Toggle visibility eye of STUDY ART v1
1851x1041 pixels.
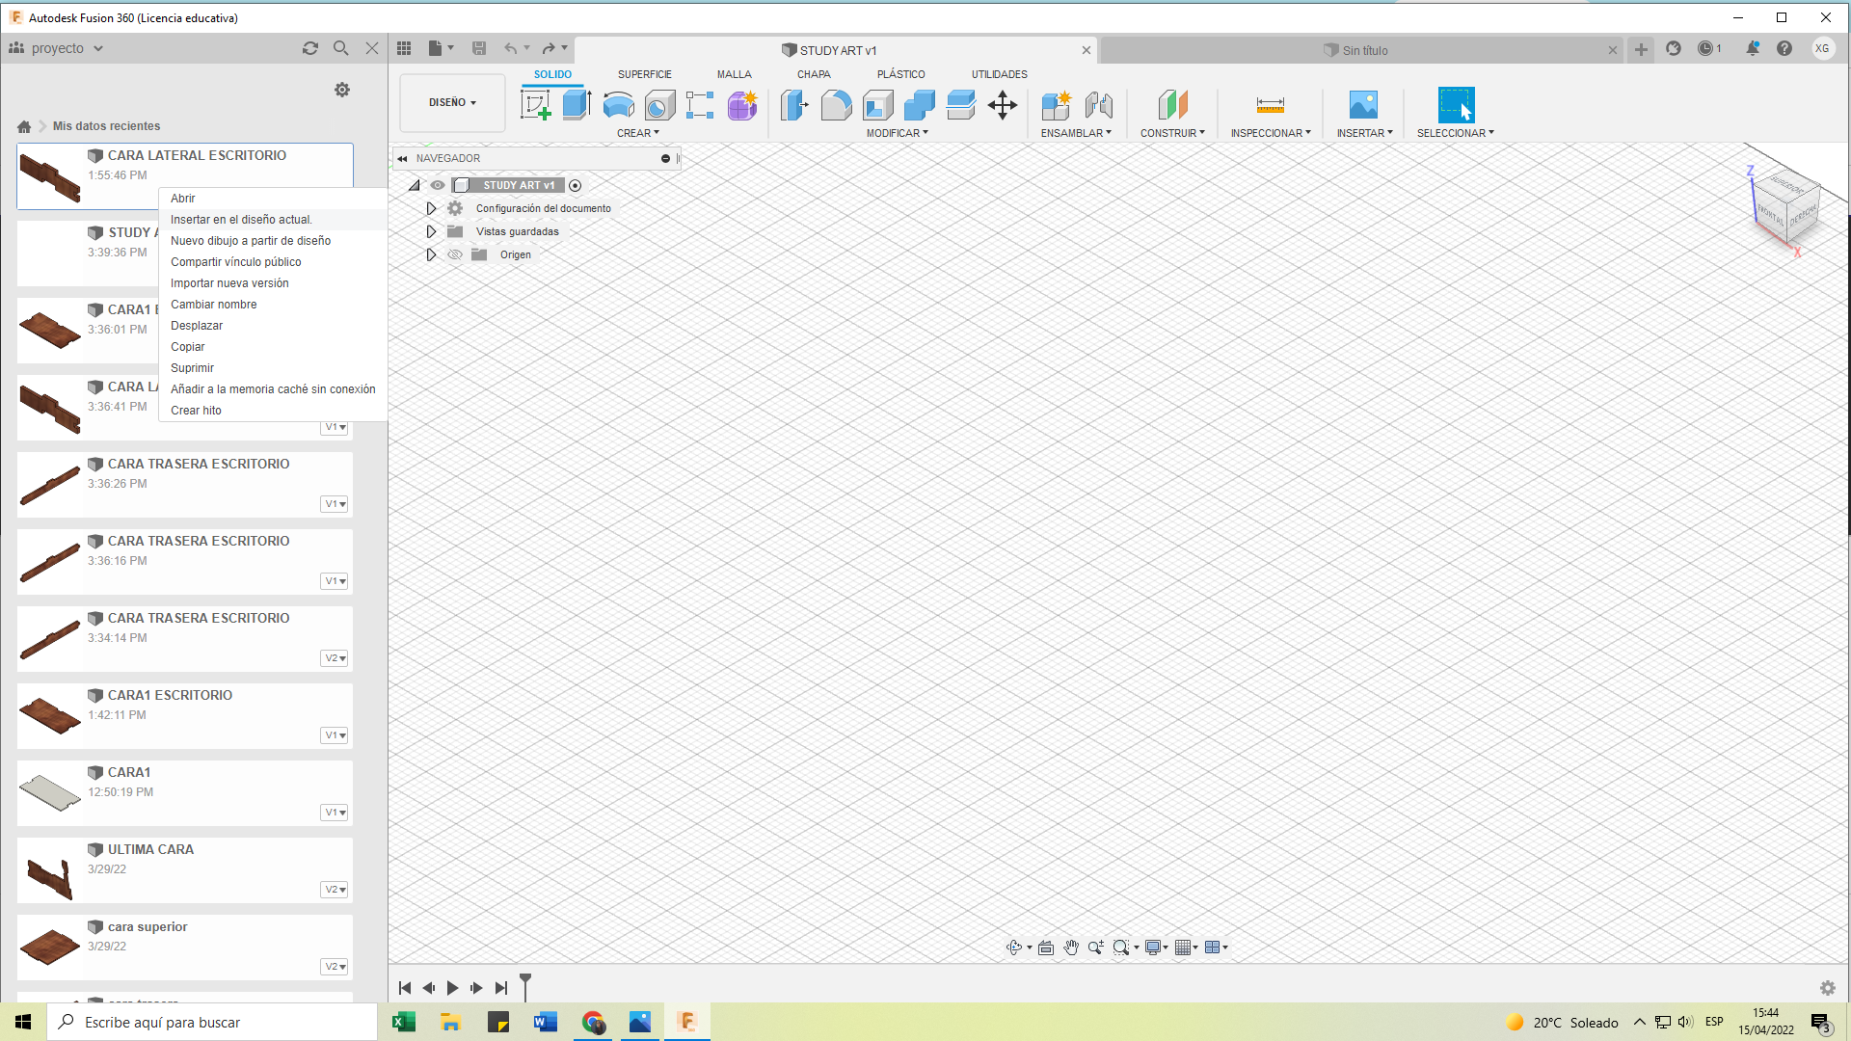[438, 185]
